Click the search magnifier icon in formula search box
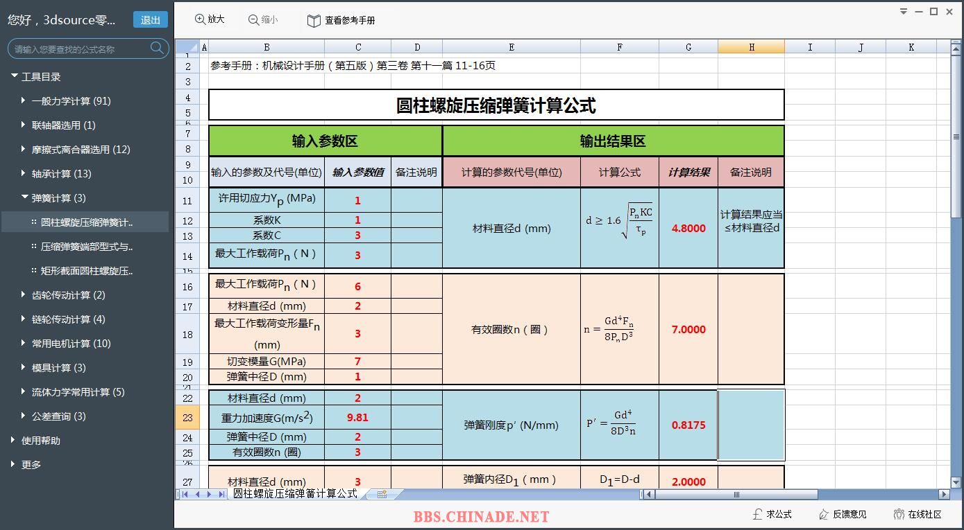The width and height of the screenshot is (964, 530). (158, 48)
